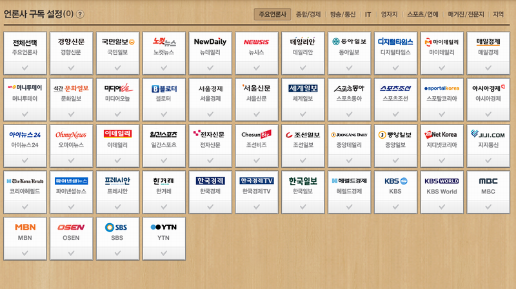
Task: Select the 문화일보 logo
Action: 71,88
